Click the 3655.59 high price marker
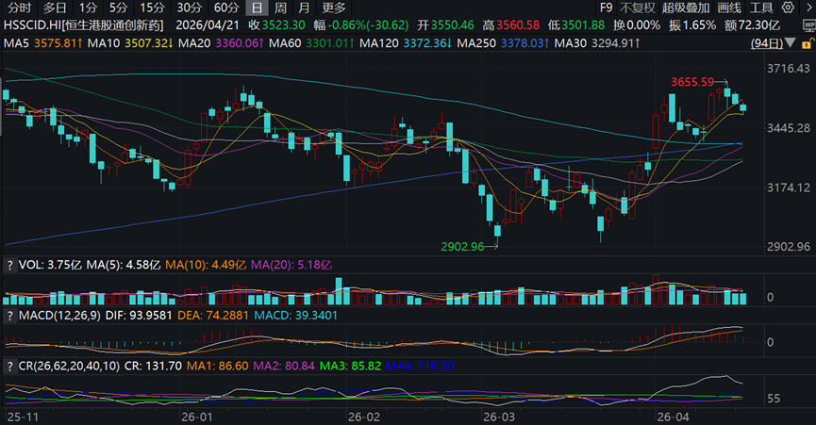Viewport: 816px width, 425px height. tap(692, 82)
